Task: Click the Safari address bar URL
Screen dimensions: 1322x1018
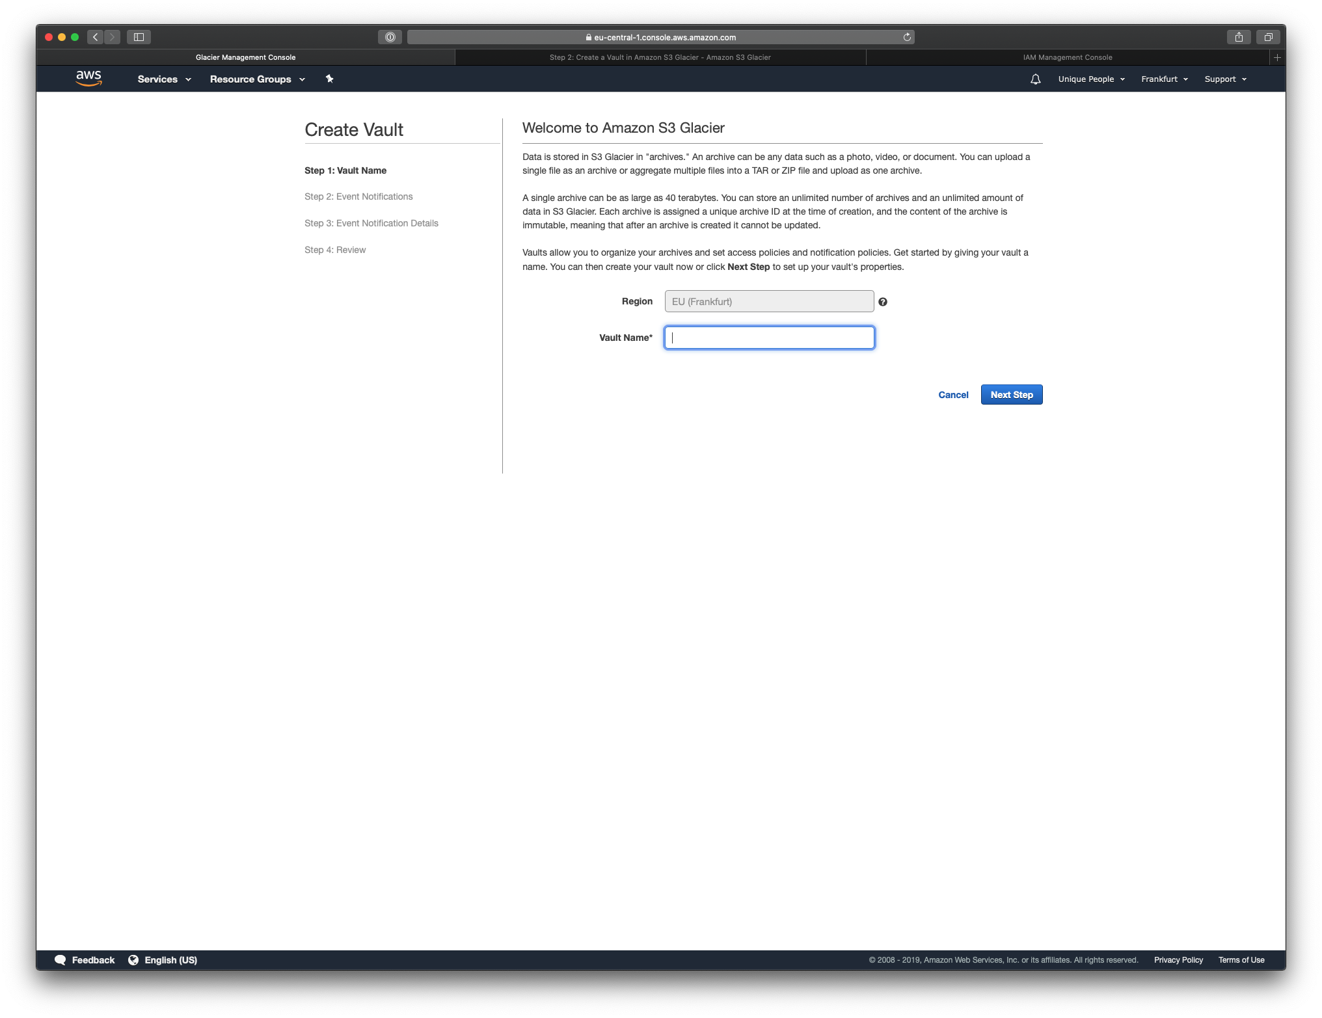Action: click(x=661, y=37)
